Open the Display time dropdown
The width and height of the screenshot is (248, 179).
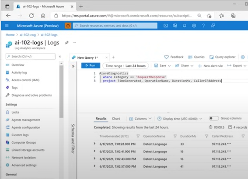180,119
